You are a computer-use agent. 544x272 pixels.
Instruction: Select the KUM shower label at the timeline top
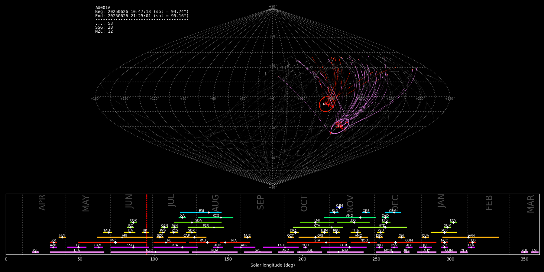(339, 206)
